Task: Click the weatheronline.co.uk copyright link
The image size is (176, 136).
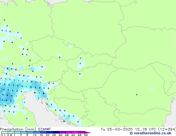Action: click(150, 133)
